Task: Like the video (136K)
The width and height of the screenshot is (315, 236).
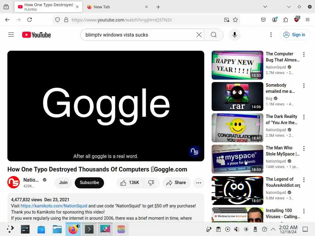Action: click(x=130, y=183)
